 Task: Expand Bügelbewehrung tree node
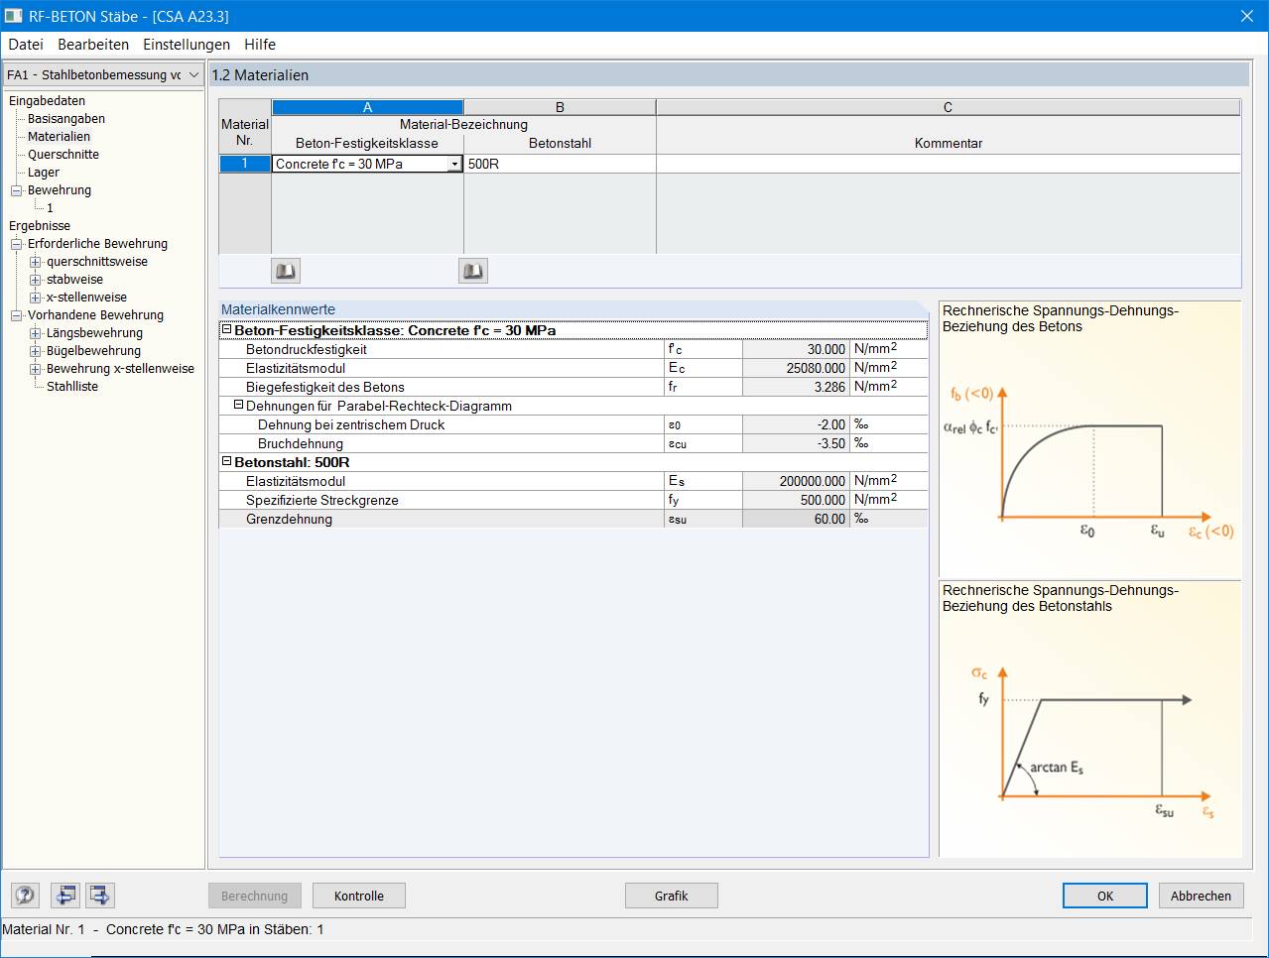(35, 351)
